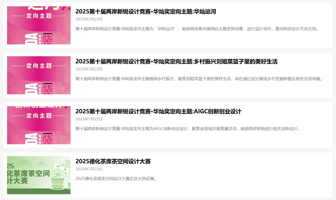
Task: Click the 华灿运河 card thumbnail image
Action: point(39,25)
